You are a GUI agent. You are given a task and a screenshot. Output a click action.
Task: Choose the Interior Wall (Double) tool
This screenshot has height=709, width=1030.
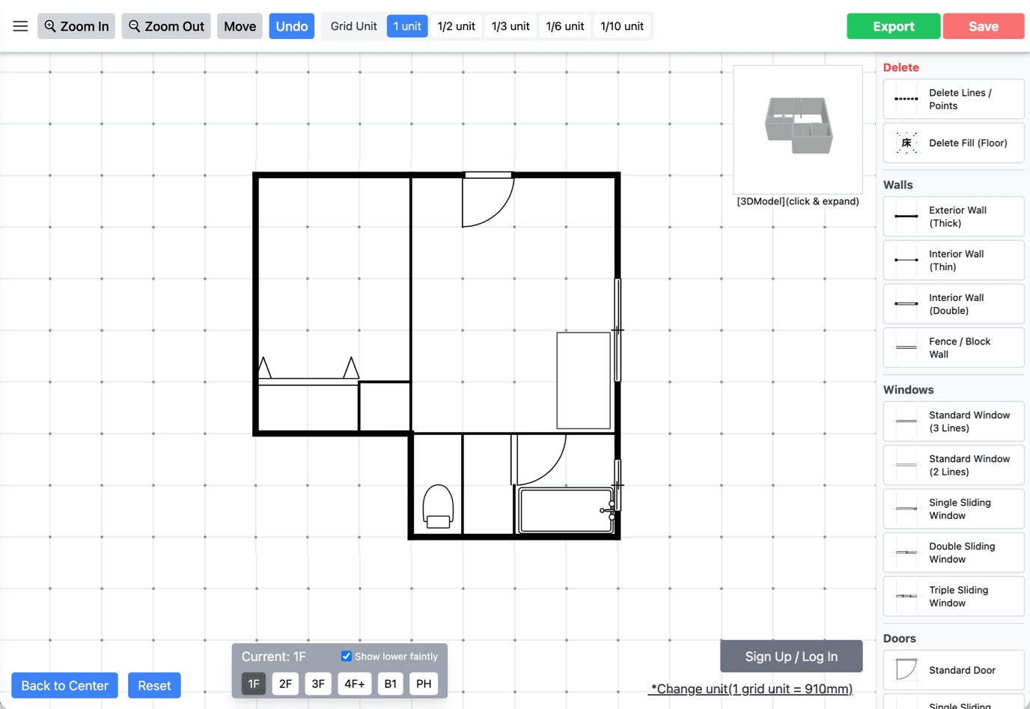pyautogui.click(x=953, y=303)
